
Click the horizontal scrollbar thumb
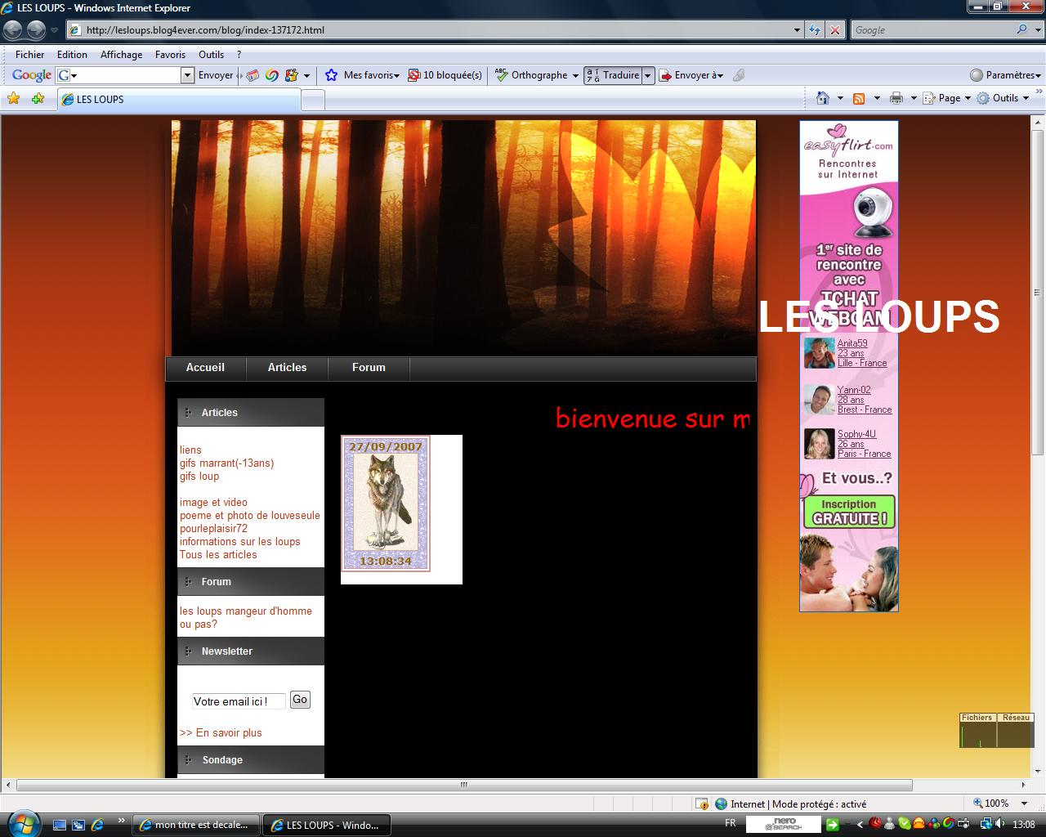(x=463, y=785)
